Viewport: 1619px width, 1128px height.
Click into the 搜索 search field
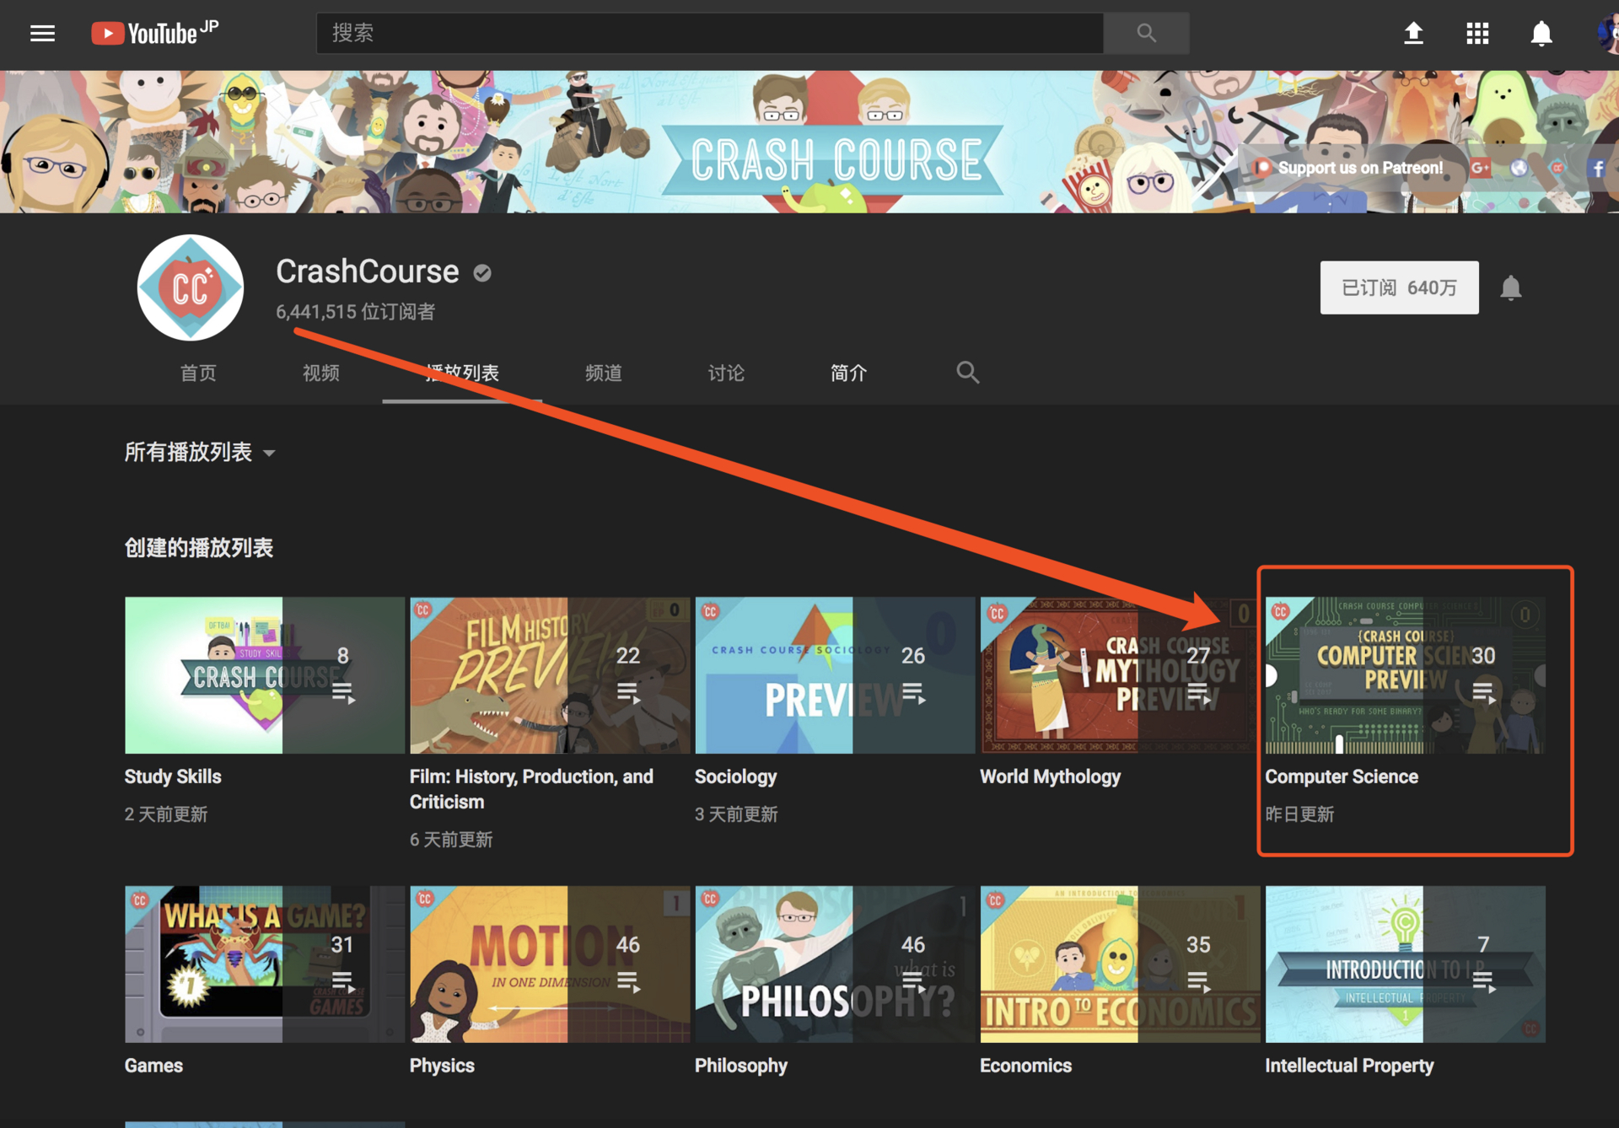point(709,33)
